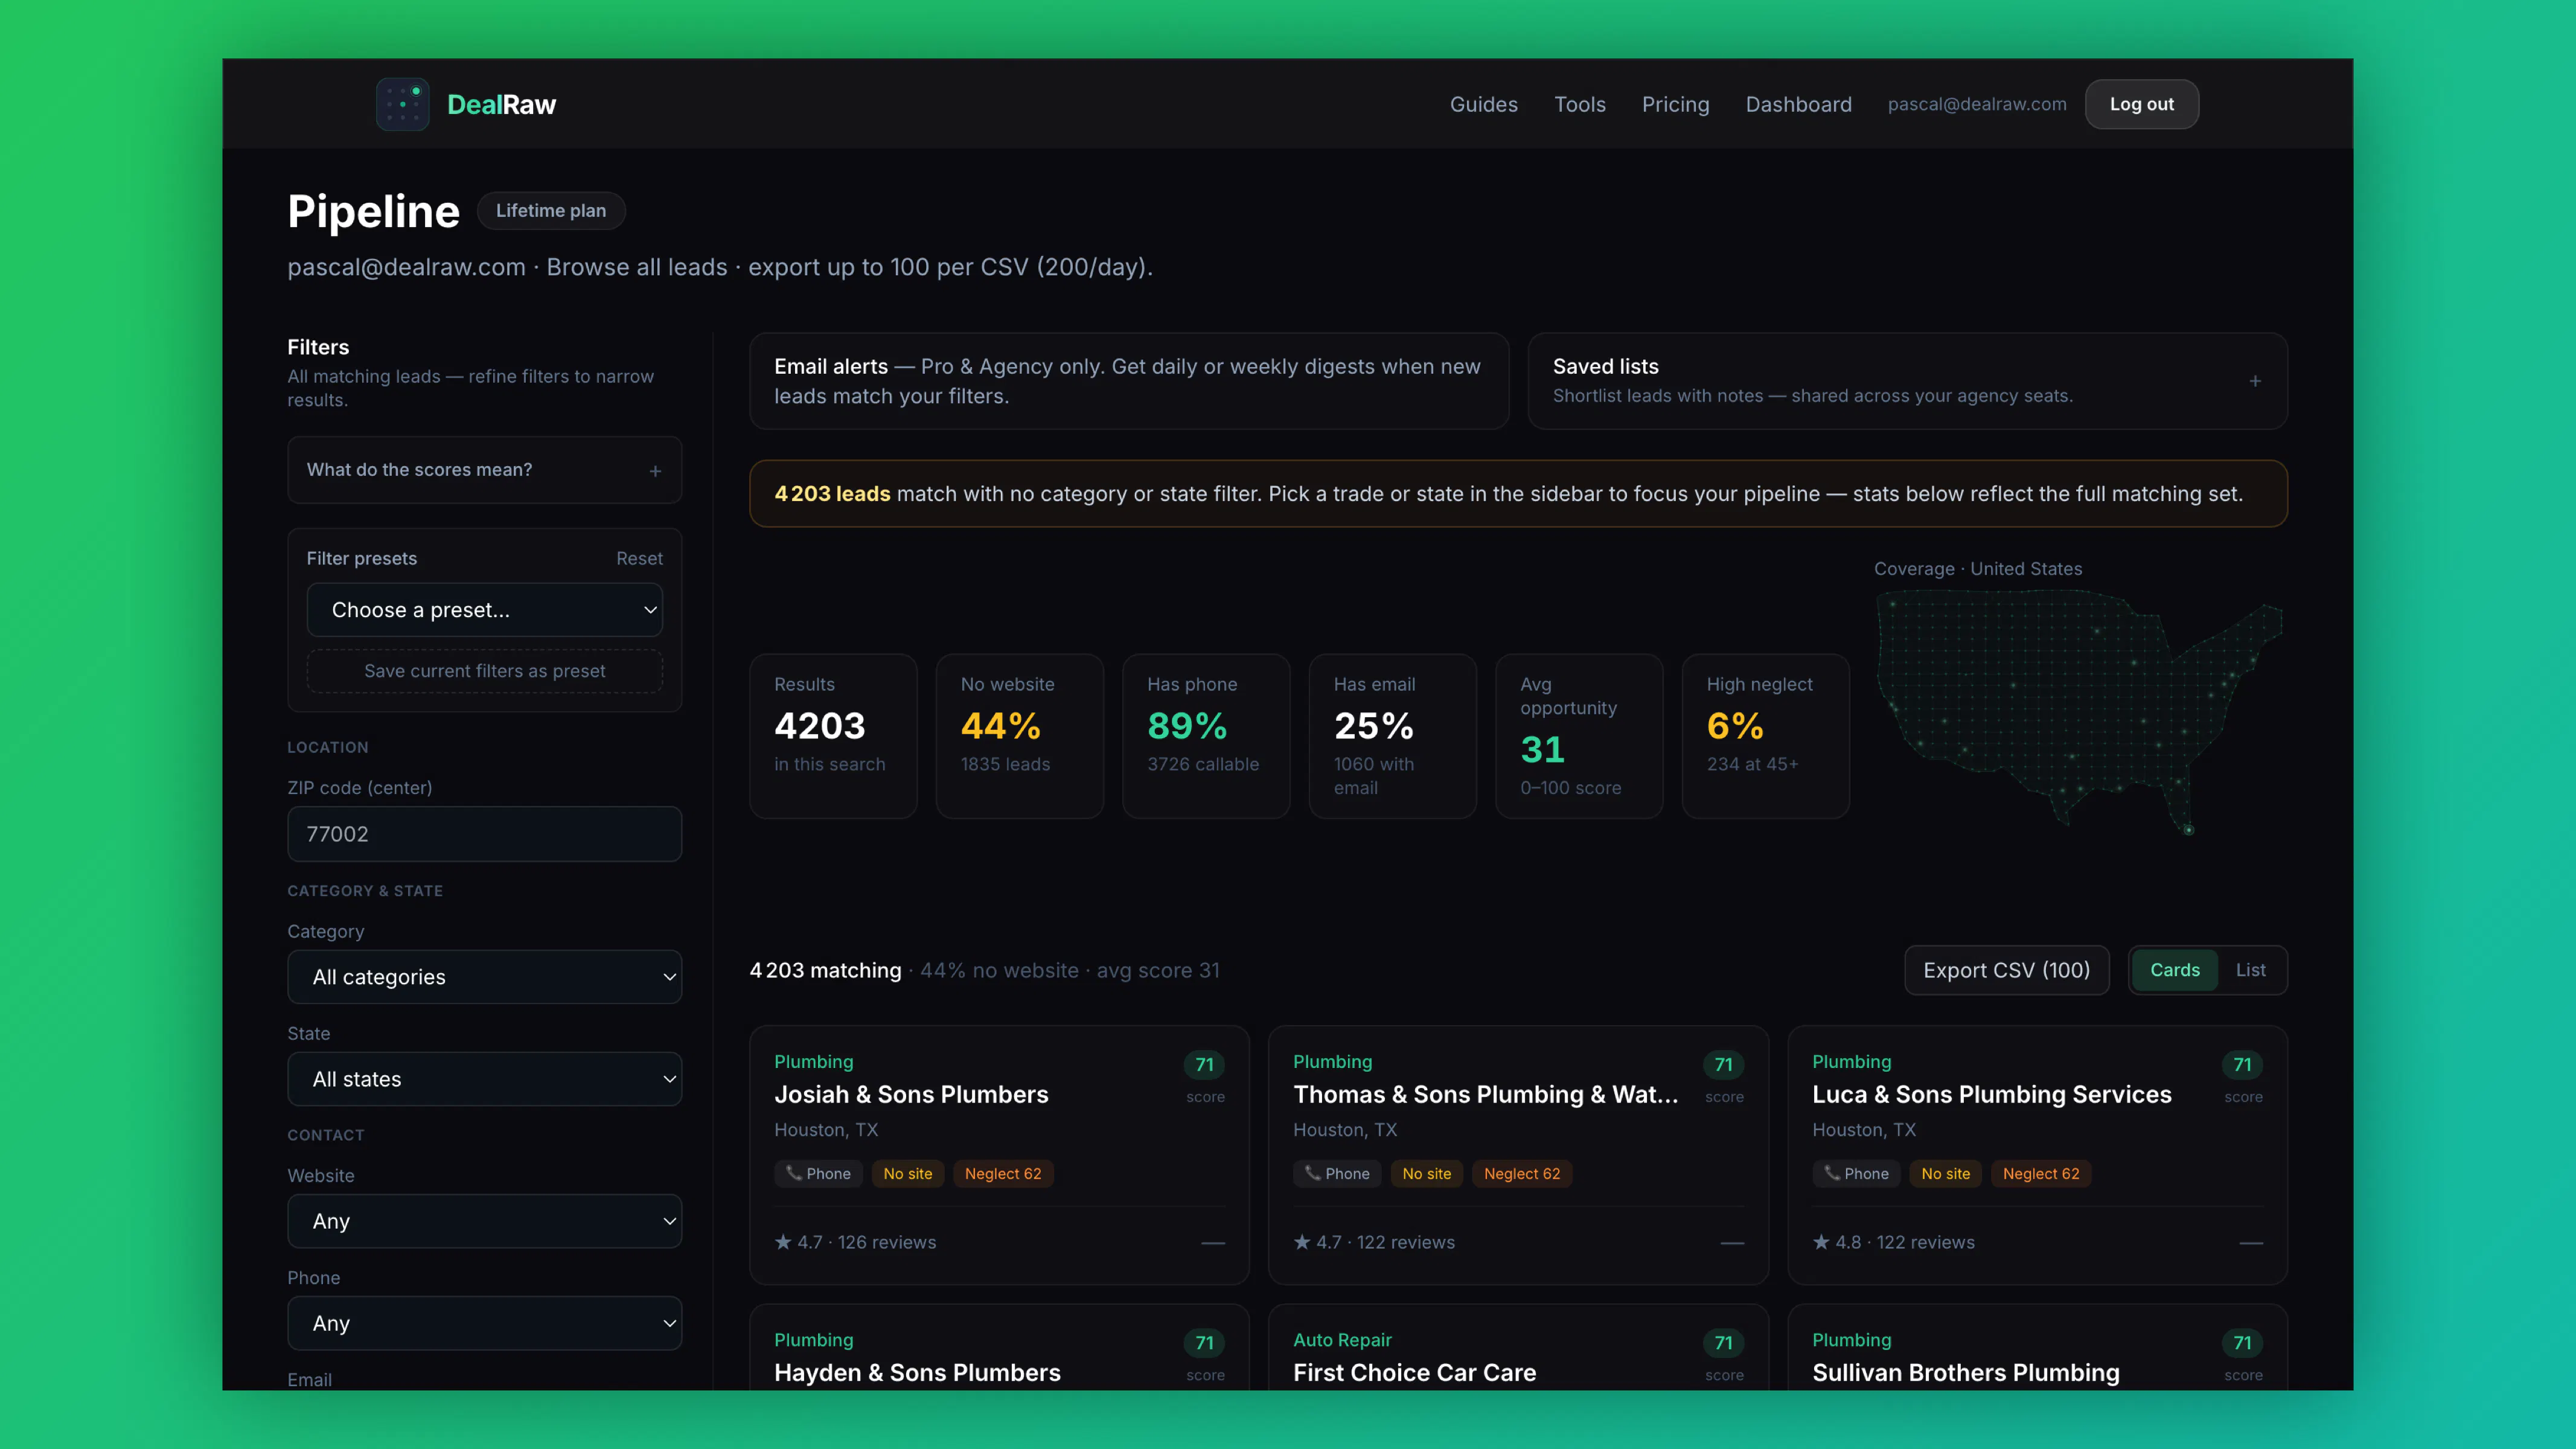This screenshot has width=2576, height=1449.
Task: Click the No site tag on Josiah & Sons Plumbers
Action: [x=907, y=1174]
